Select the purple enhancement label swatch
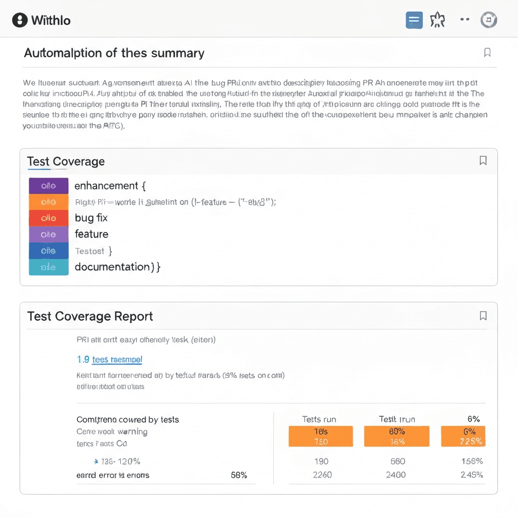The height and width of the screenshot is (518, 518). [x=49, y=186]
